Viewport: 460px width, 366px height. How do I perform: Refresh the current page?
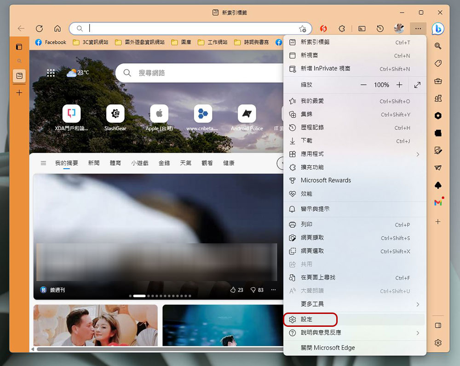pyautogui.click(x=39, y=29)
